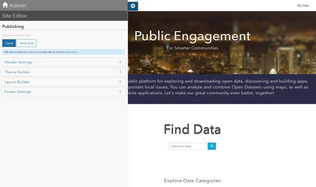
Task: Click the Layout Builder arrow icon
Action: (121, 82)
